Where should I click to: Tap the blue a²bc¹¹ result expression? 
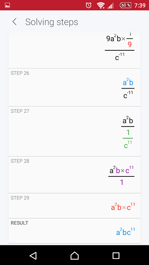point(126,232)
